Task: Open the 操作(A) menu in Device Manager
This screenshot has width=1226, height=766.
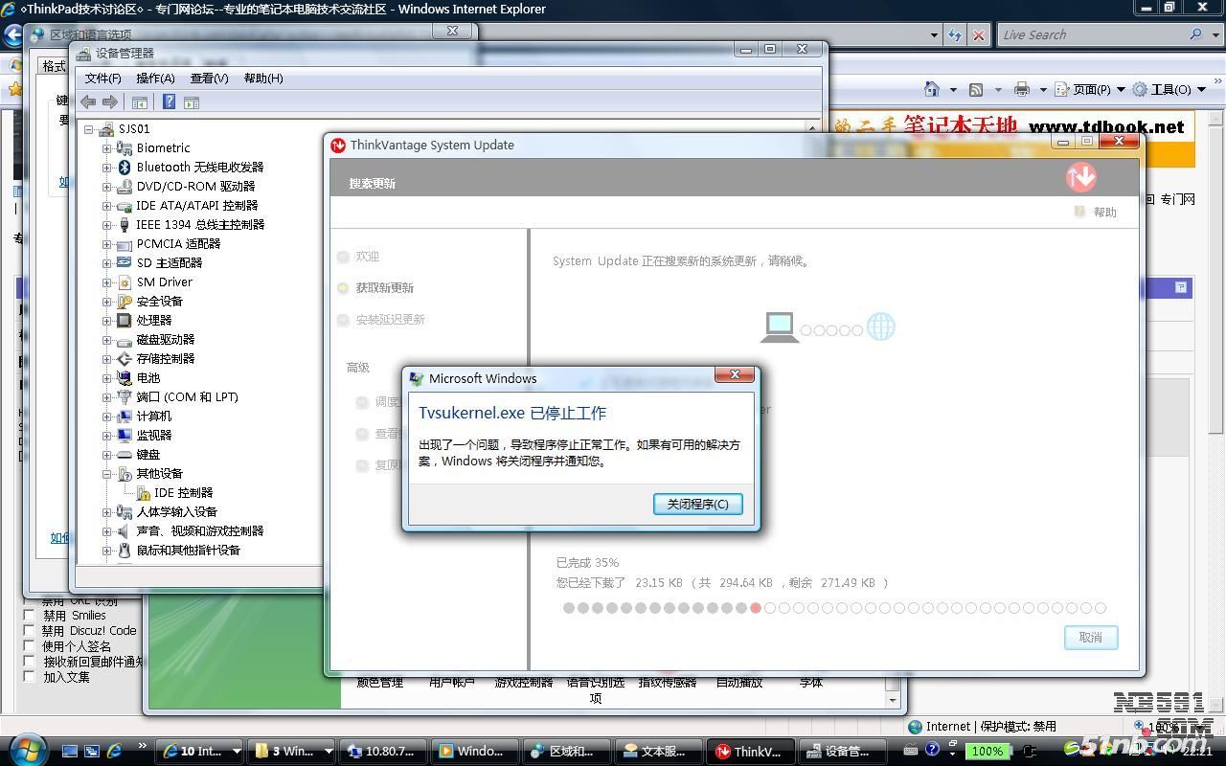Action: click(x=155, y=79)
